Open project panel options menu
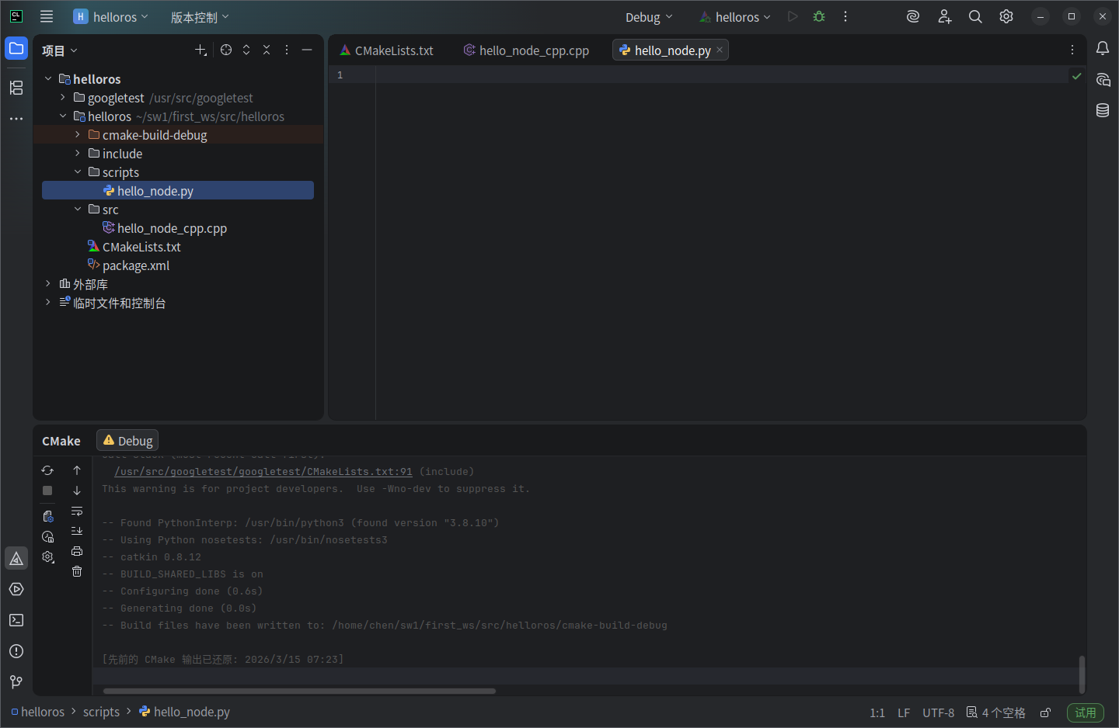Image resolution: width=1119 pixels, height=728 pixels. [x=287, y=50]
